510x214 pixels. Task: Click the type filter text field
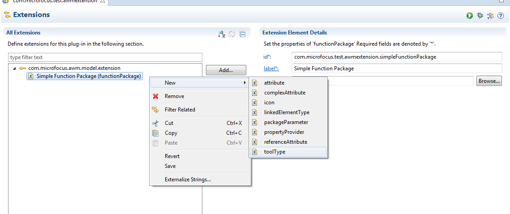tap(105, 57)
